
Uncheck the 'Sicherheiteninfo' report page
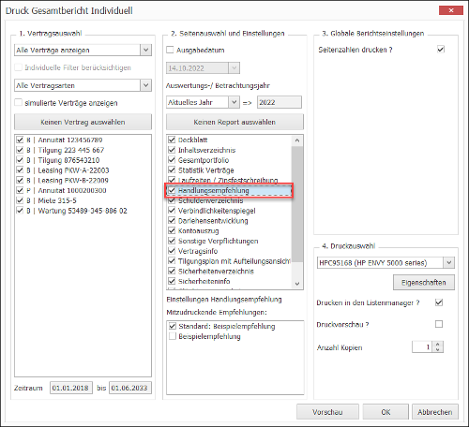(x=172, y=281)
